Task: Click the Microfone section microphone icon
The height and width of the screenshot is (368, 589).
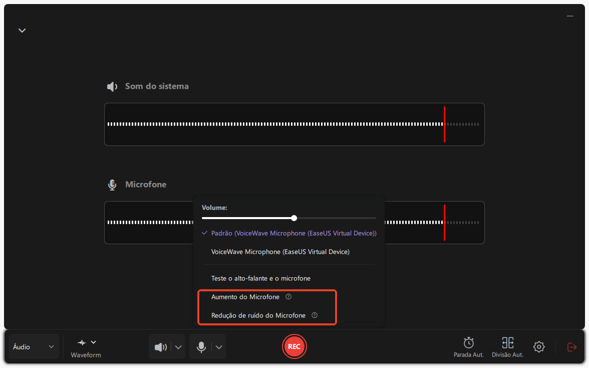Action: pos(112,185)
